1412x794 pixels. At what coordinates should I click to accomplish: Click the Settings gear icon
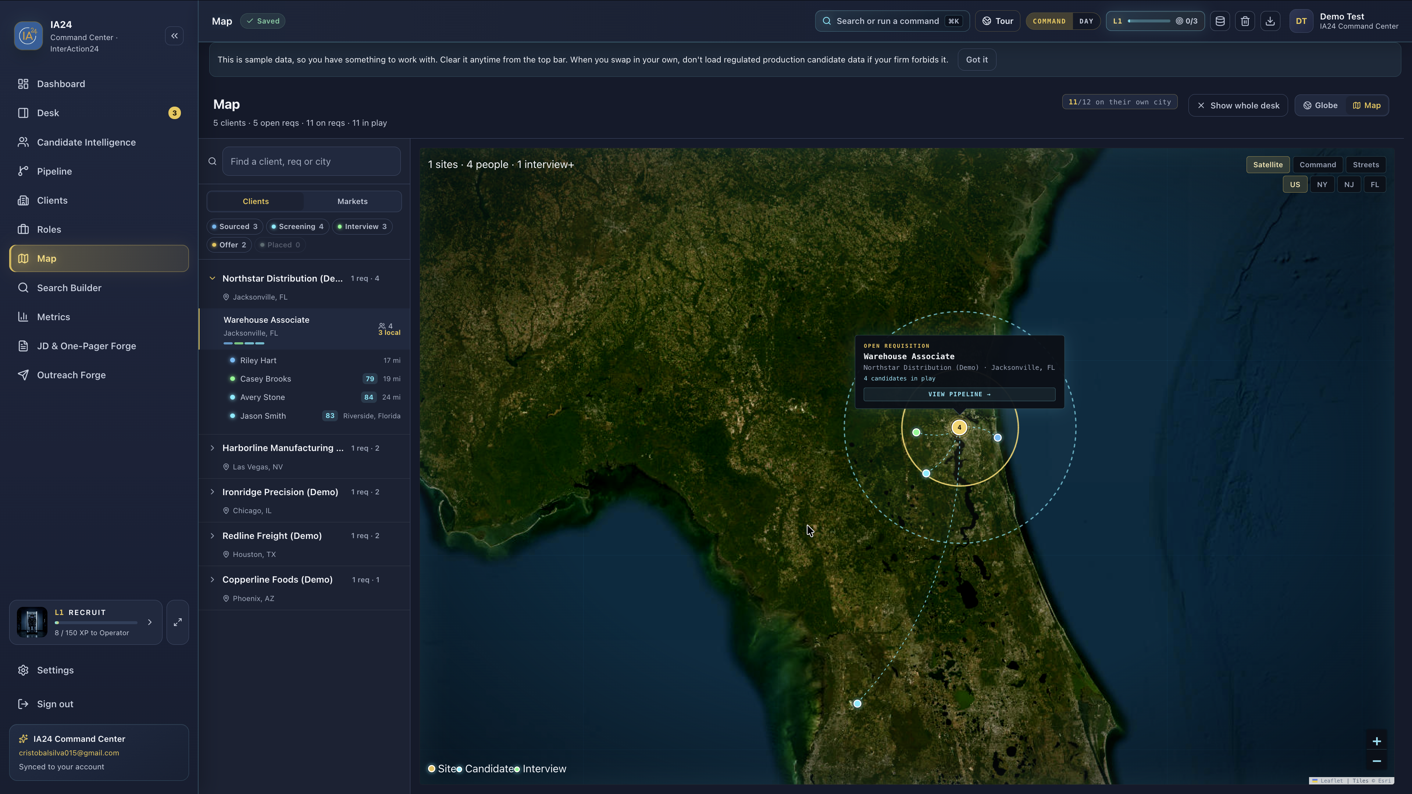(x=23, y=670)
